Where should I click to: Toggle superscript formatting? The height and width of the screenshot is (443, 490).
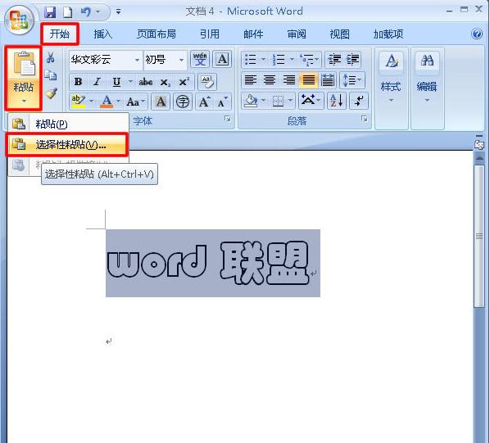(x=184, y=82)
